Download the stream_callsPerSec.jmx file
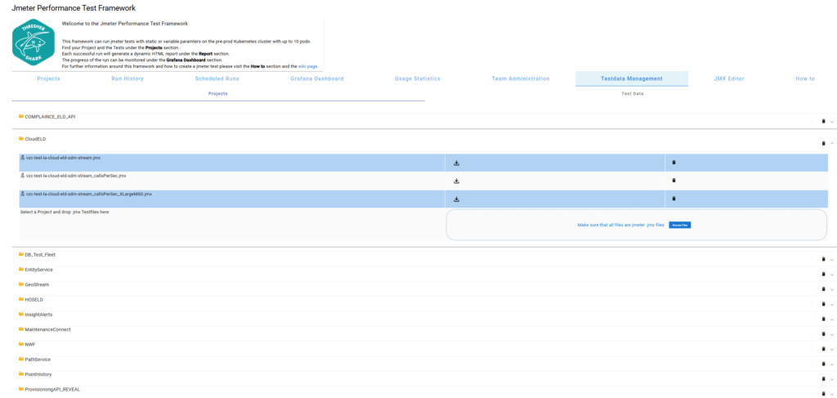Viewport: 837px width, 398px height. pyautogui.click(x=456, y=181)
